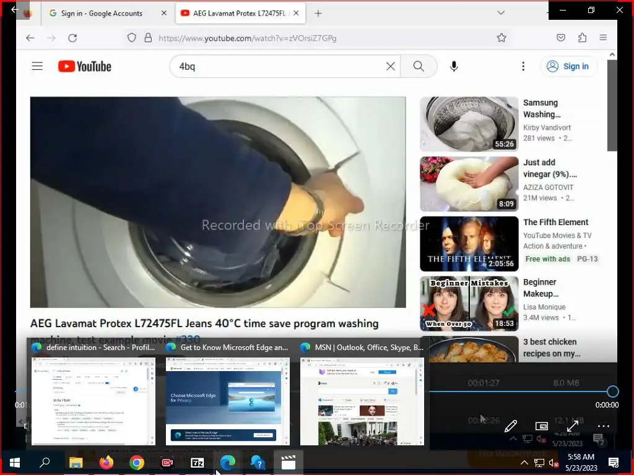Click the youtube.com address bar URL
634x475 pixels.
pyautogui.click(x=248, y=38)
